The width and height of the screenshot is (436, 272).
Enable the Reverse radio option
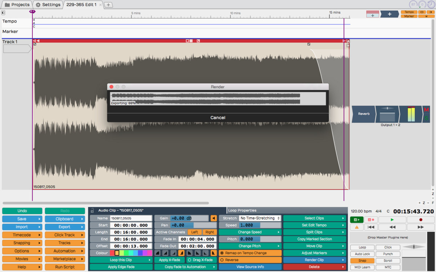point(222,260)
